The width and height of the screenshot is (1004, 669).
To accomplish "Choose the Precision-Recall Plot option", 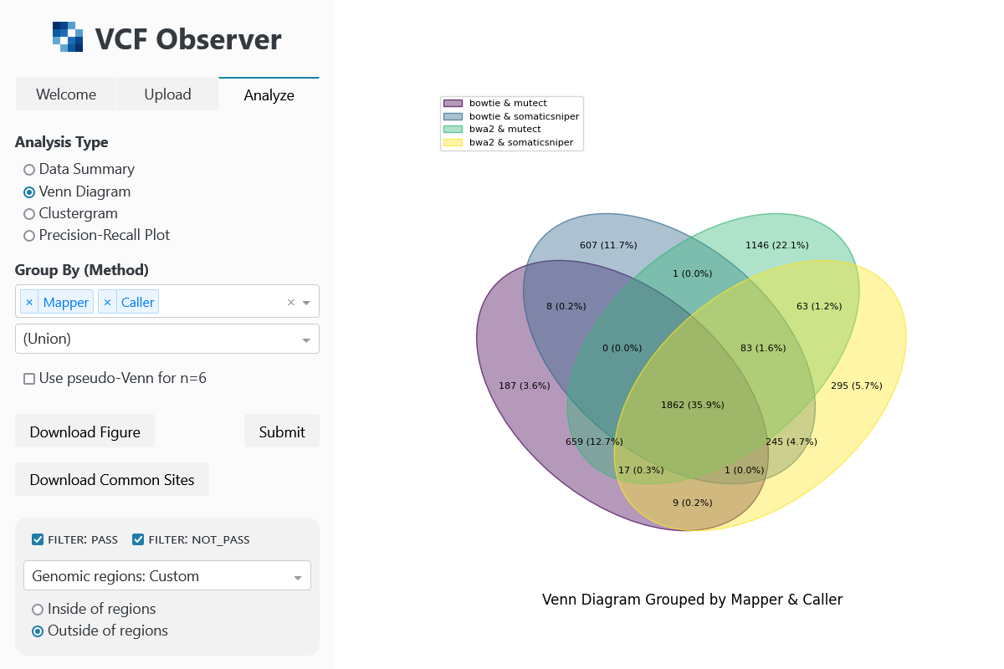I will tap(29, 236).
